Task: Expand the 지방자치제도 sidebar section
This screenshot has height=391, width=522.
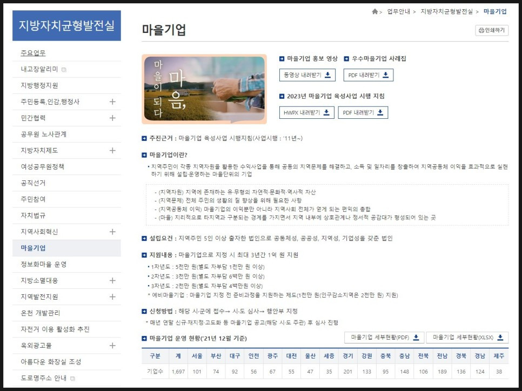Action: [112, 150]
